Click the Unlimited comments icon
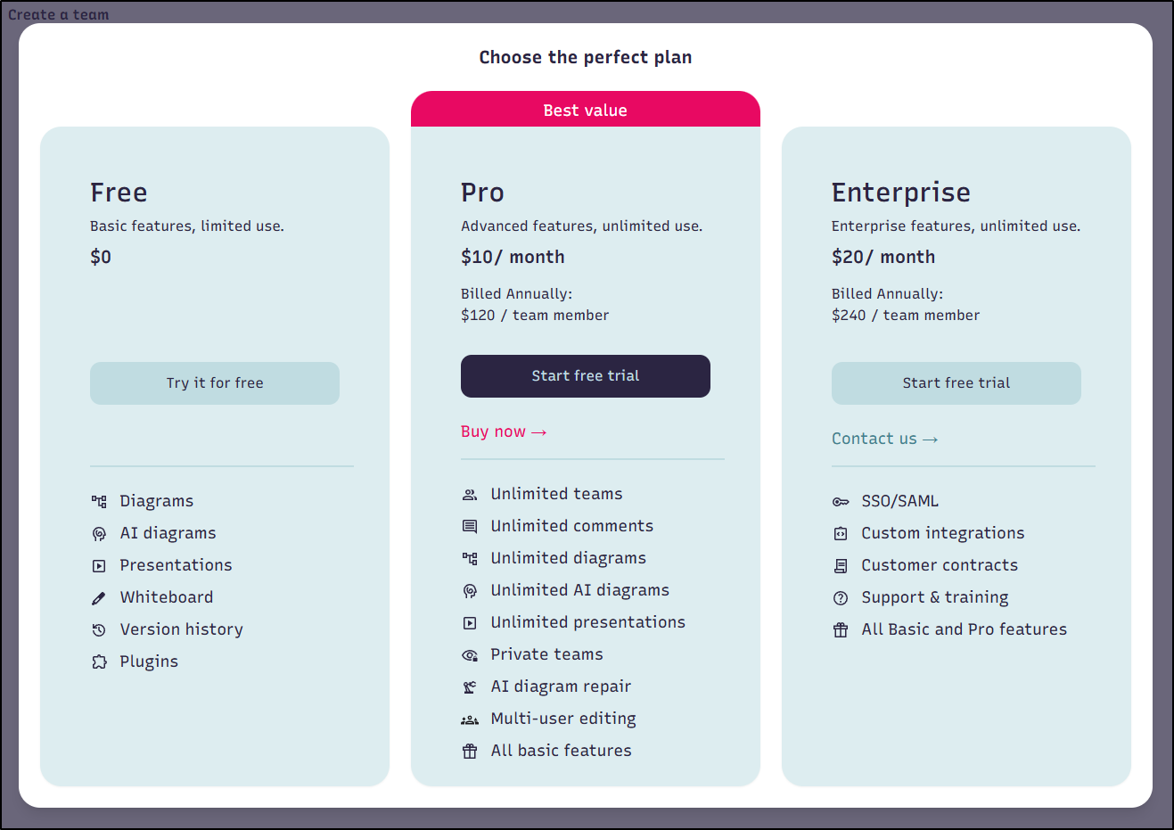 470,526
